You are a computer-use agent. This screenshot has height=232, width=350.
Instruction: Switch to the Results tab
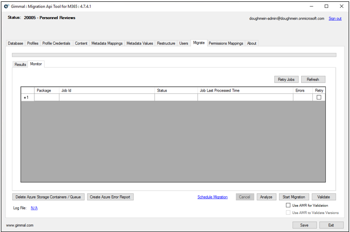tap(20, 65)
